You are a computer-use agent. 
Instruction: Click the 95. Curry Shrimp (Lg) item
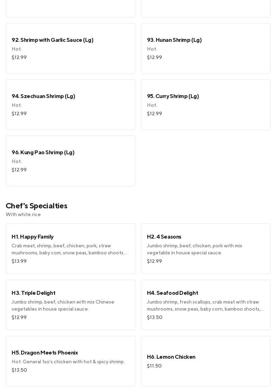pyautogui.click(x=205, y=105)
